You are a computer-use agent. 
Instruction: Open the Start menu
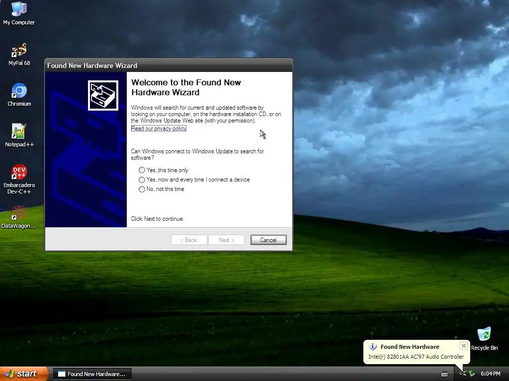click(x=24, y=374)
